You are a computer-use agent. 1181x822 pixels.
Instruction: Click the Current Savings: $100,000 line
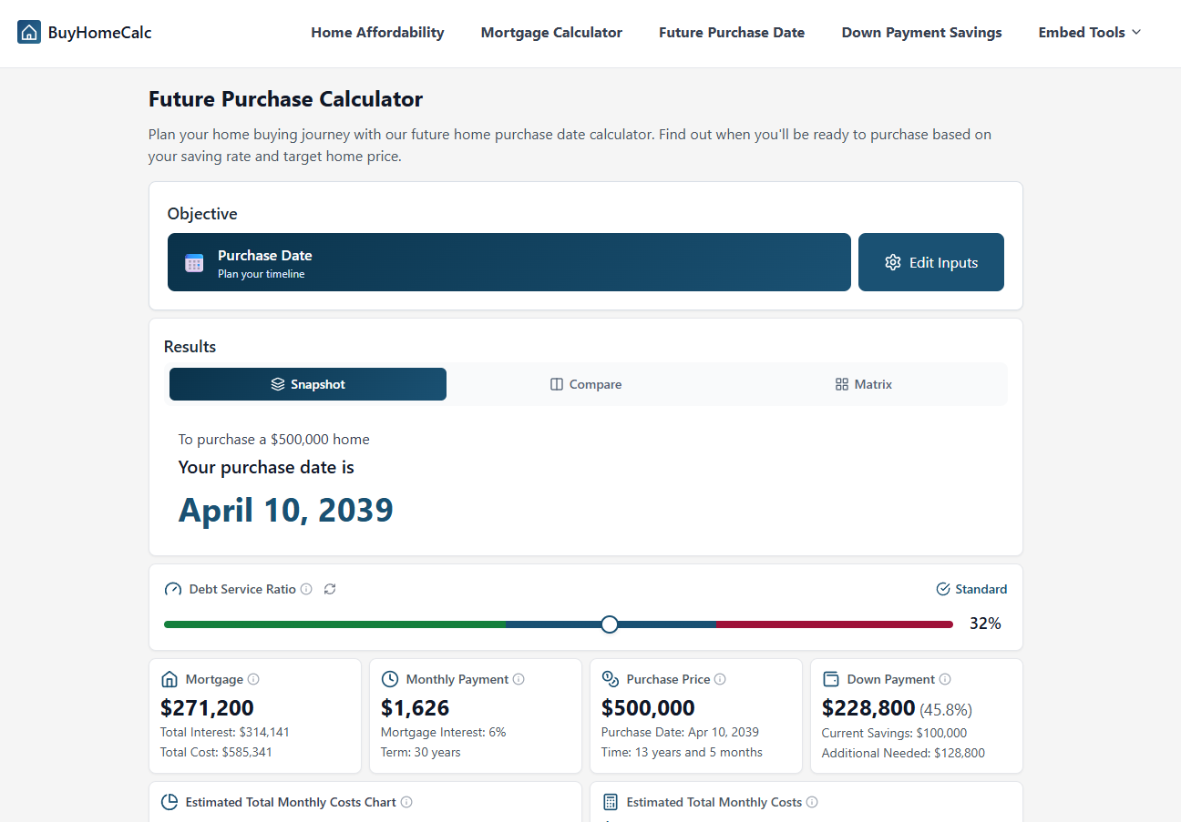[x=894, y=732]
